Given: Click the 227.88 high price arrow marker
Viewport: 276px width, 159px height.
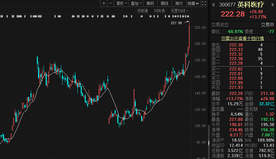Looking at the screenshot, I should [x=186, y=23].
